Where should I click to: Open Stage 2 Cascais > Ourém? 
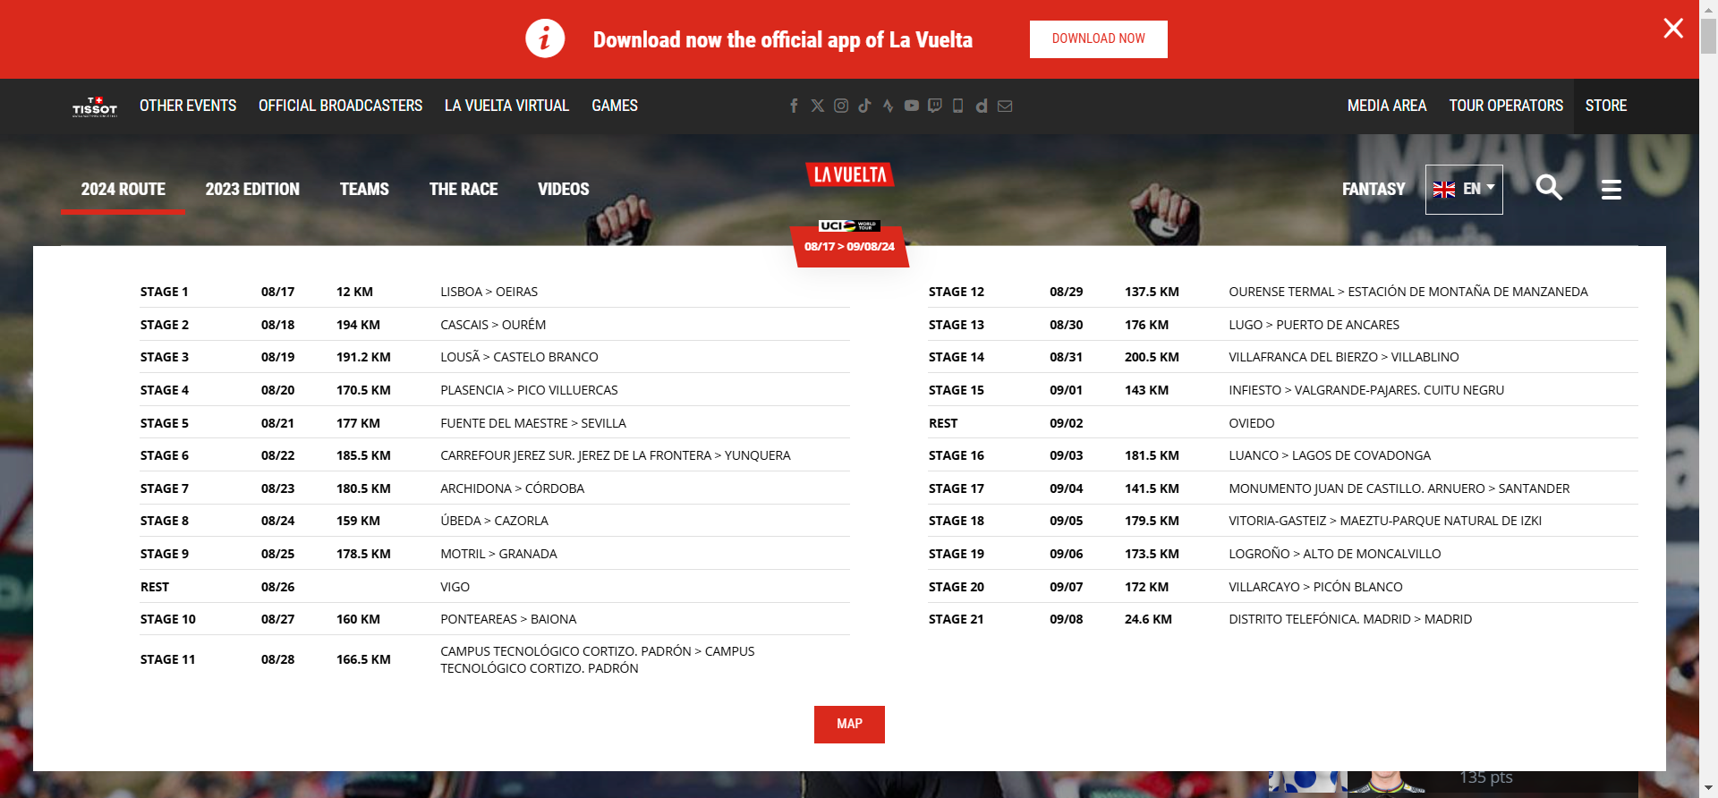(x=495, y=325)
